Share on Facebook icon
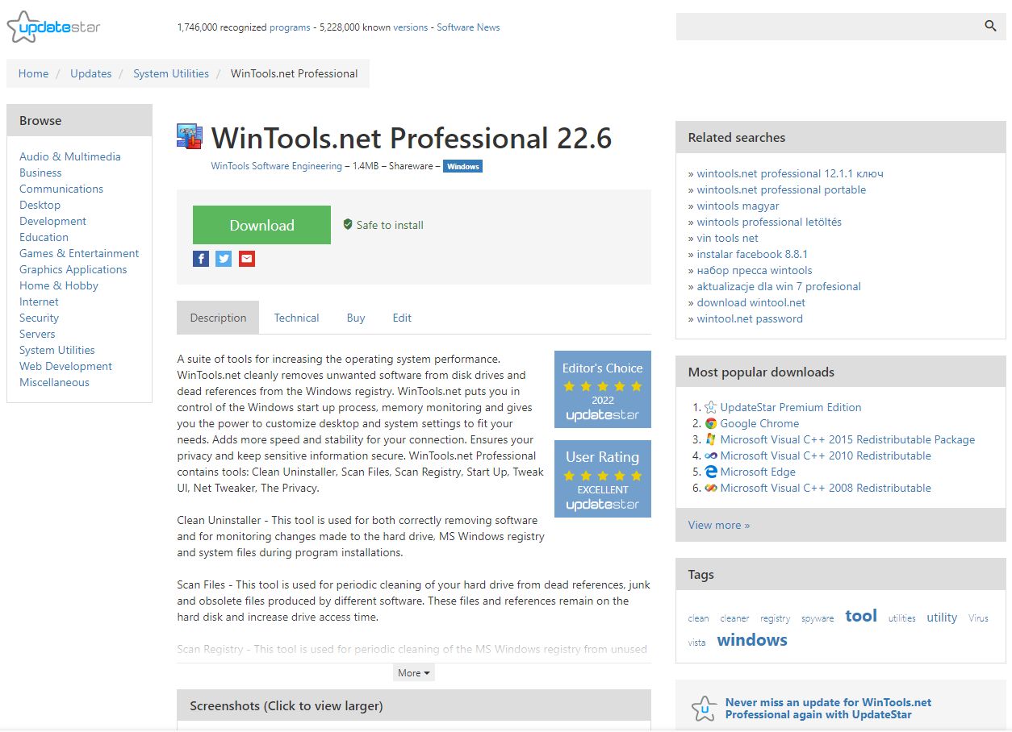1012x732 pixels. pyautogui.click(x=201, y=259)
